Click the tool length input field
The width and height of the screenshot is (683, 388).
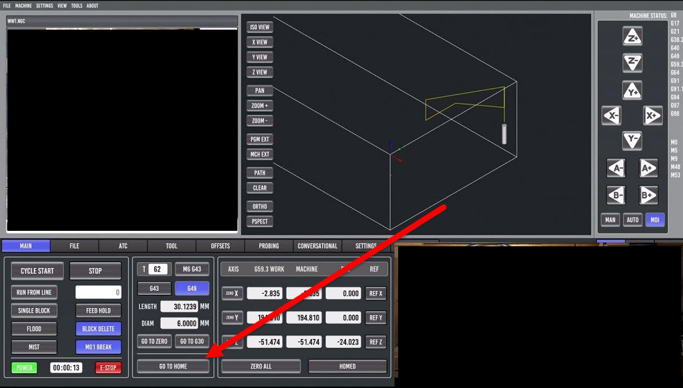[179, 306]
